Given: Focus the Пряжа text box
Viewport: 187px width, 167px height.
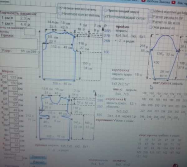Looking at the screenshot, I should [19, 44].
